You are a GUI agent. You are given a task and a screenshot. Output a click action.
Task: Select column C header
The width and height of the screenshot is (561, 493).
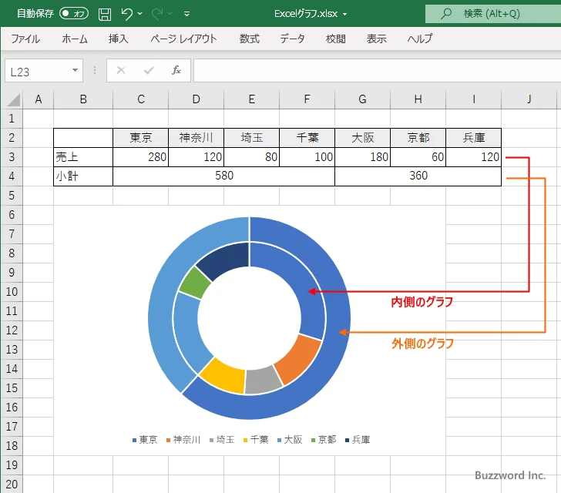tap(140, 99)
